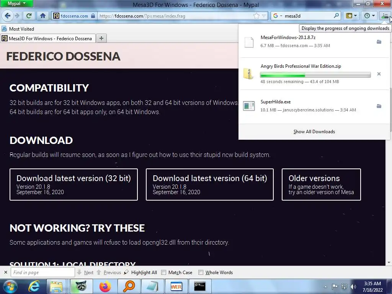Click the address bar URL field
The width and height of the screenshot is (392, 294).
pos(175,16)
